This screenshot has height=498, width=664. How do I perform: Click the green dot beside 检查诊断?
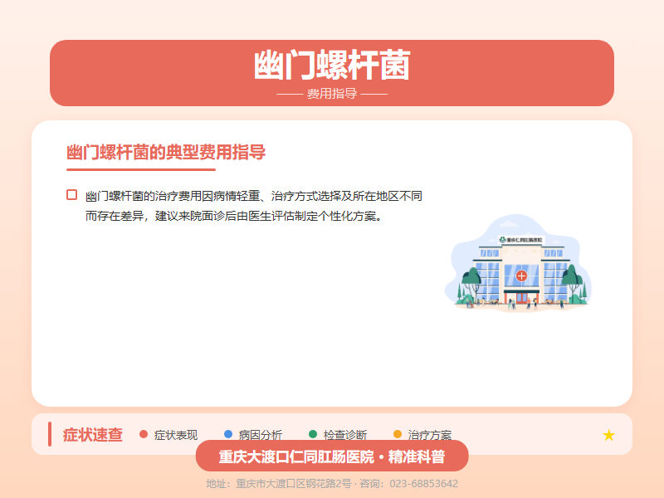pyautogui.click(x=313, y=434)
